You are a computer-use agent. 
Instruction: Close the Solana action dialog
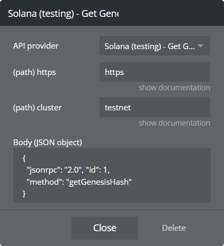[104, 228]
